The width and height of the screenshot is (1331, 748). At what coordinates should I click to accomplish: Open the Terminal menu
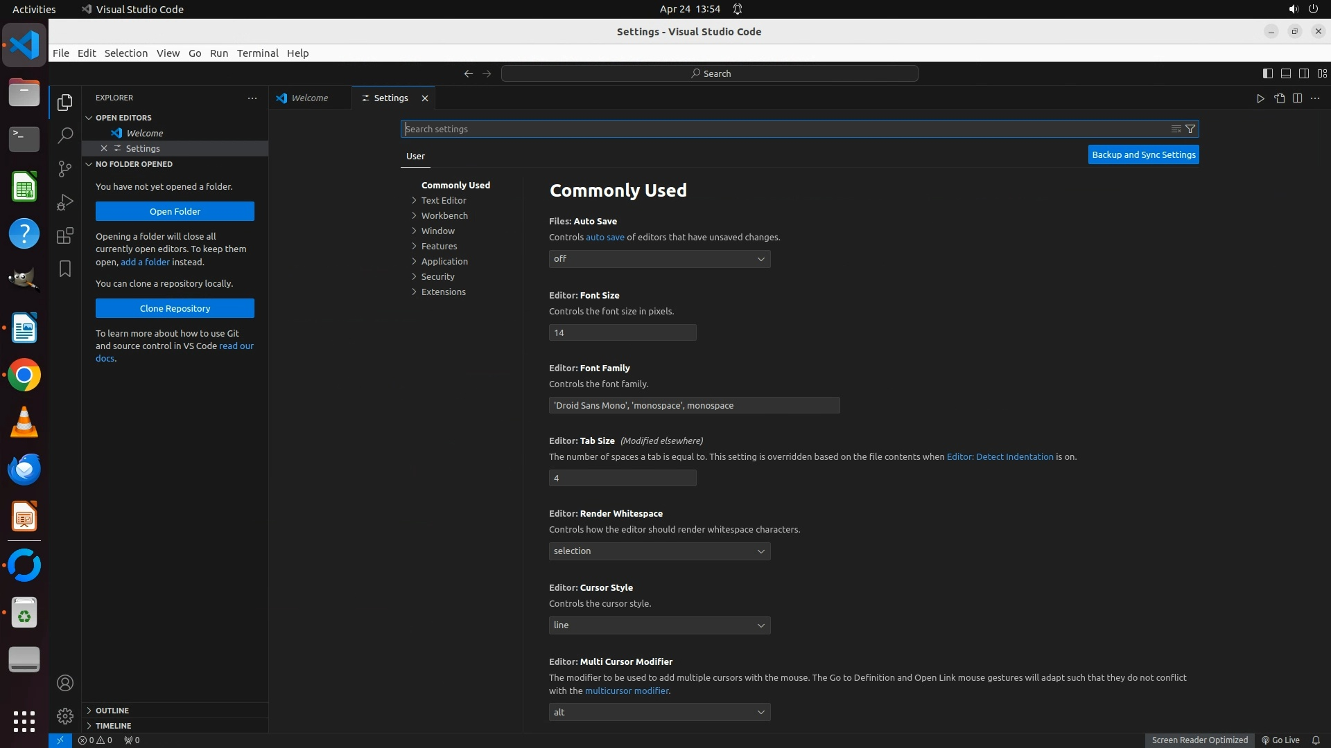[257, 53]
